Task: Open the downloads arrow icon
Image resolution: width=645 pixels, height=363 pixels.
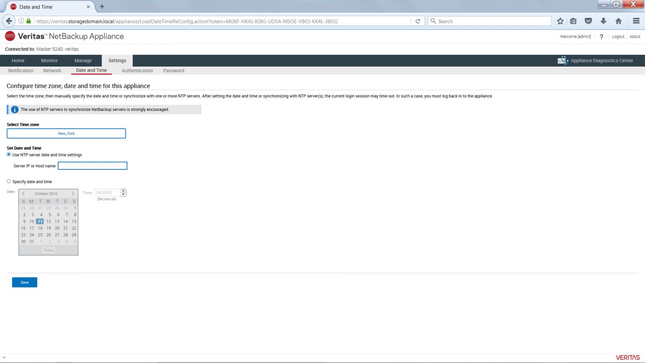Action: tap(603, 21)
